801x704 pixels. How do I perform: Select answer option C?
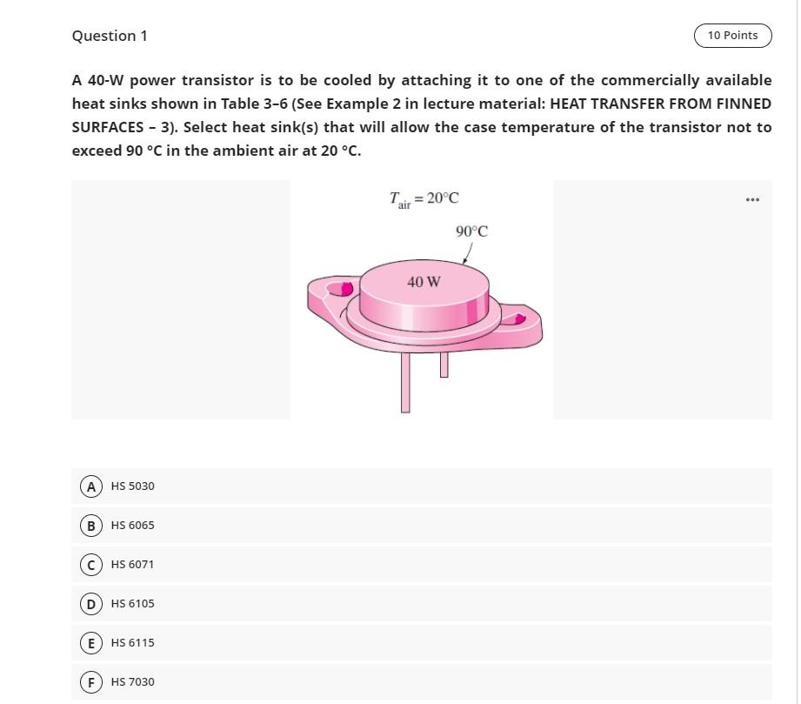click(90, 564)
